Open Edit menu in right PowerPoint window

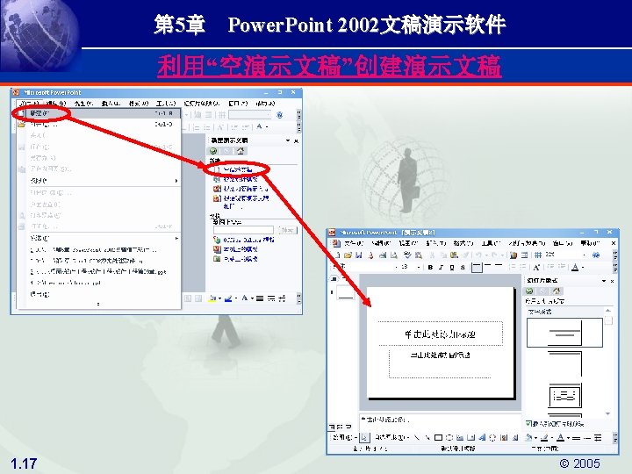(380, 243)
